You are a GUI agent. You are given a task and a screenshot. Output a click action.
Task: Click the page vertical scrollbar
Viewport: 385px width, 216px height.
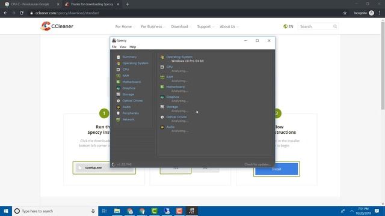tap(383, 65)
